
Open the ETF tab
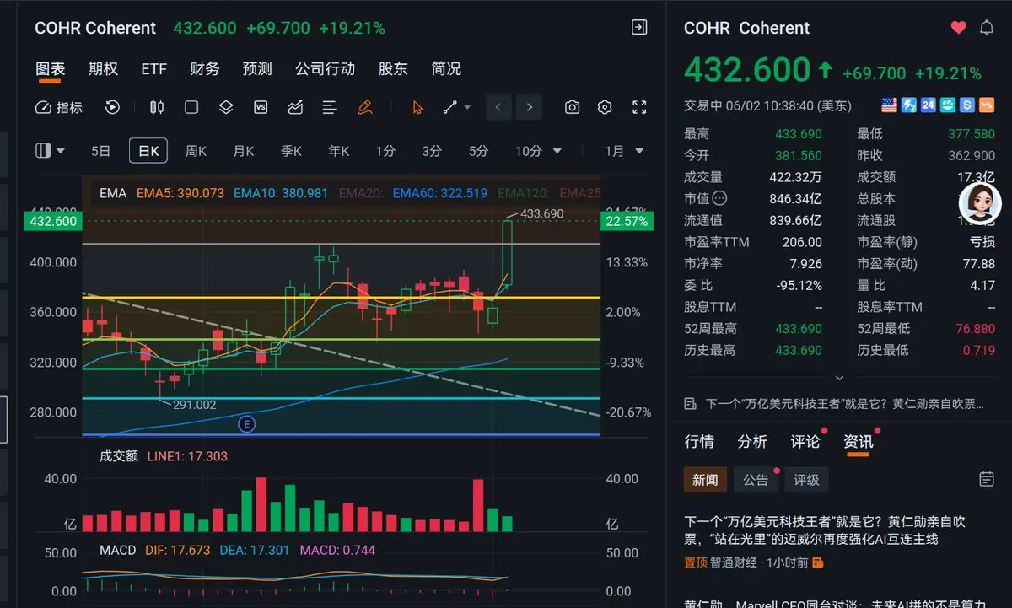(x=154, y=69)
